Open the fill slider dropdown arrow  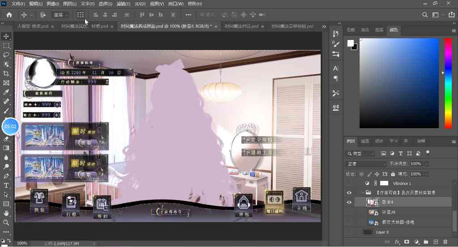coord(427,174)
